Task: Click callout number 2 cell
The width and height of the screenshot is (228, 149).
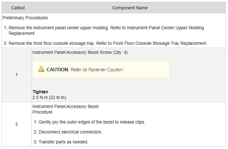Action: point(17,124)
